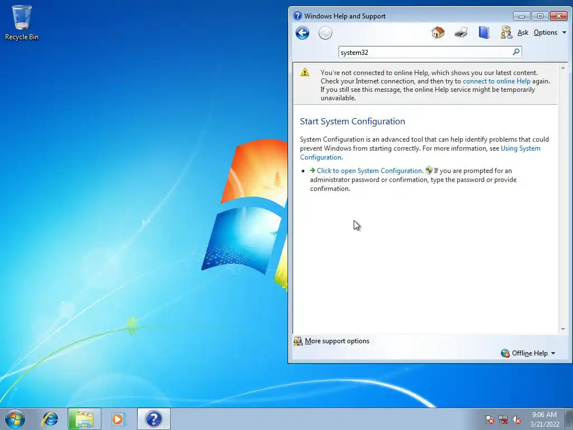Open Windows Explorer from the taskbar

tap(84, 419)
